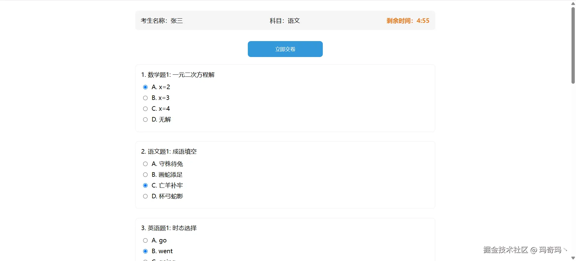Image resolution: width=576 pixels, height=261 pixels.
Task: Click the scrollbar down arrow
Action: (x=573, y=258)
